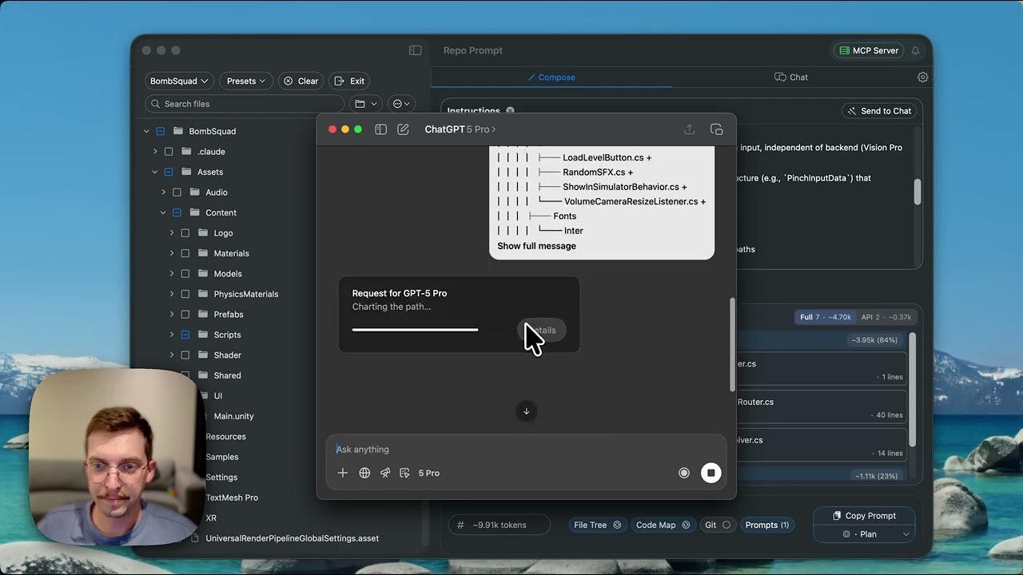
Task: Stop the running GPT-5 Pro generation
Action: click(x=711, y=473)
